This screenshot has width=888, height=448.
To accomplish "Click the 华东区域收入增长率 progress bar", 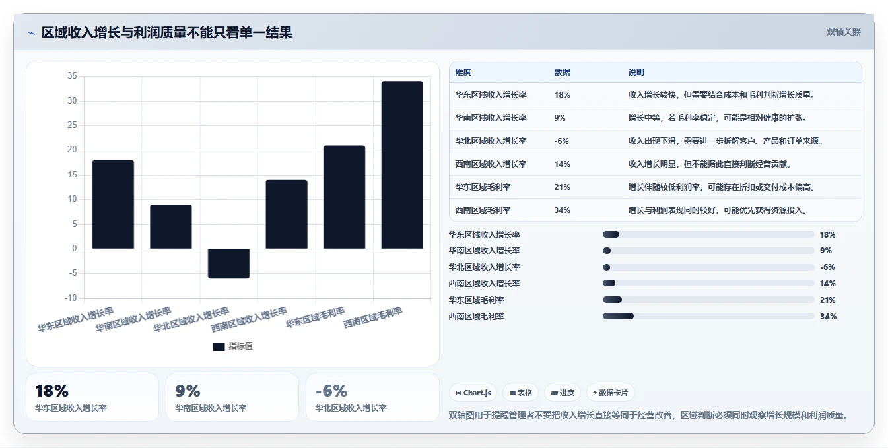I will point(708,234).
